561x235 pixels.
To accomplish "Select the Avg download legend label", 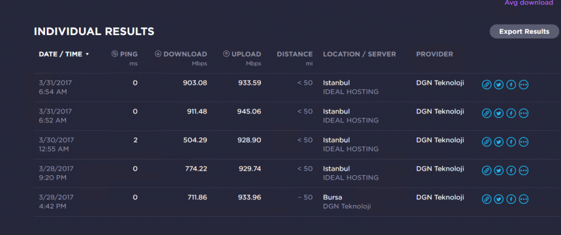I will [x=529, y=3].
